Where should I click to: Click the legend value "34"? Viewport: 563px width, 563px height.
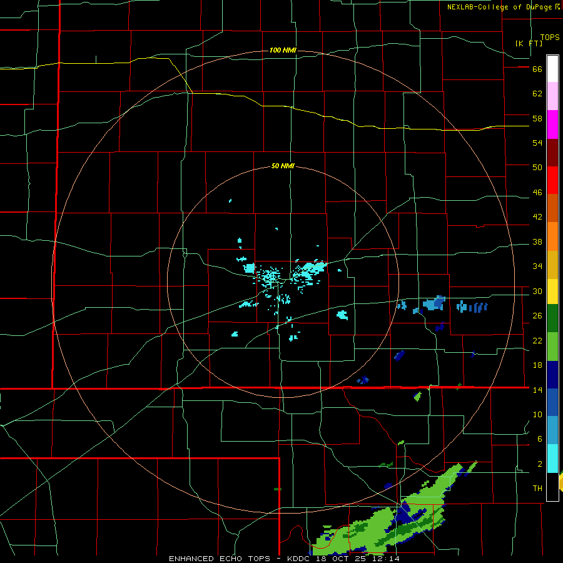point(537,266)
